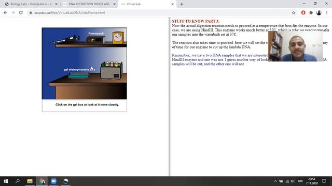View site information lock icon
This screenshot has height=186, width=332.
pos(31,12)
